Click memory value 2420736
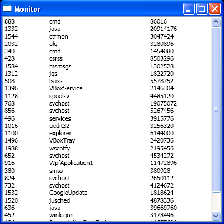224x224 pixels. (x=162, y=140)
